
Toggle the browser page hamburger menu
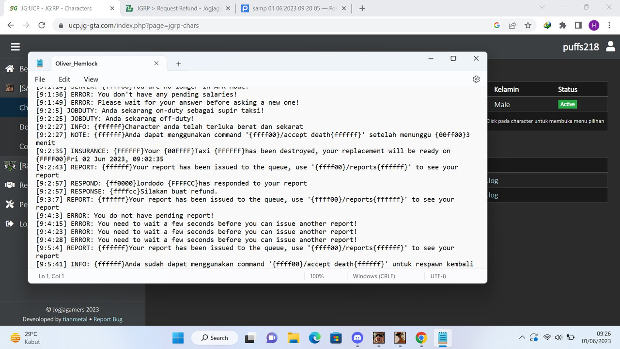[x=15, y=47]
